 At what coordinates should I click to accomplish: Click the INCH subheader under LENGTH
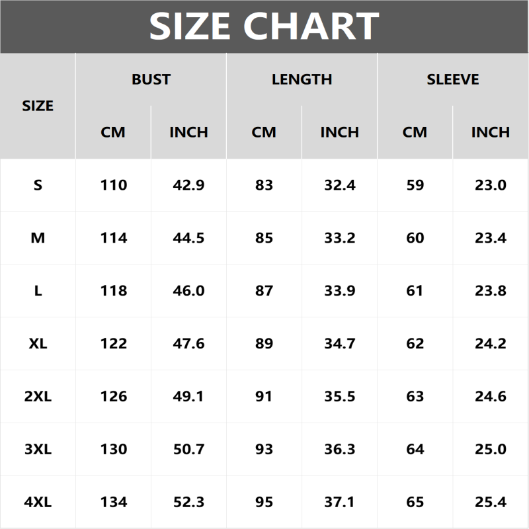click(x=339, y=132)
